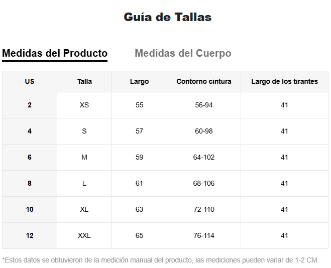
Task: Click the US column header
Action: coord(30,81)
